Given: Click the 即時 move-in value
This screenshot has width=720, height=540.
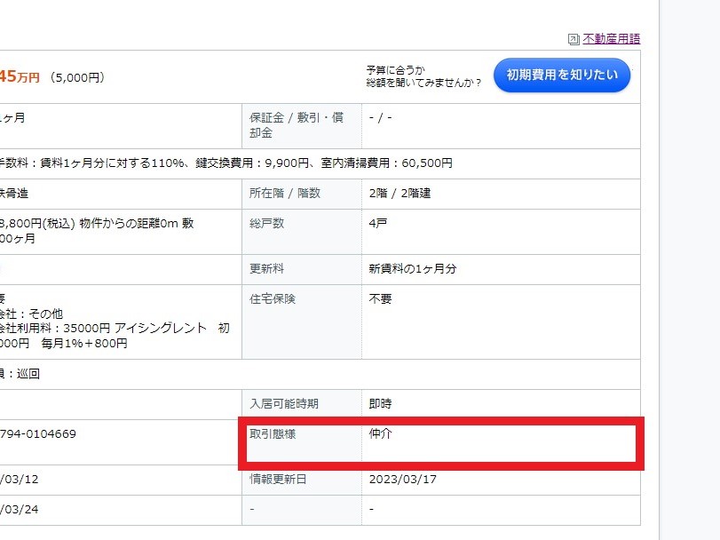Looking at the screenshot, I should [380, 403].
